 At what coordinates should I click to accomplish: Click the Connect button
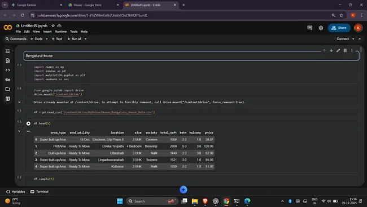(x=343, y=39)
